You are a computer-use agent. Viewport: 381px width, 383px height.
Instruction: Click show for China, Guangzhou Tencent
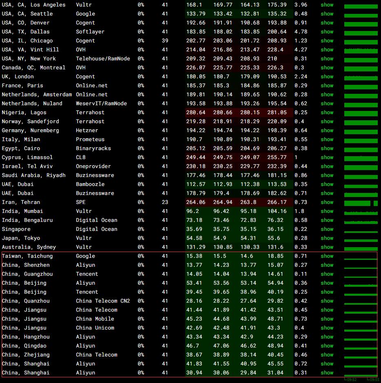327,274
